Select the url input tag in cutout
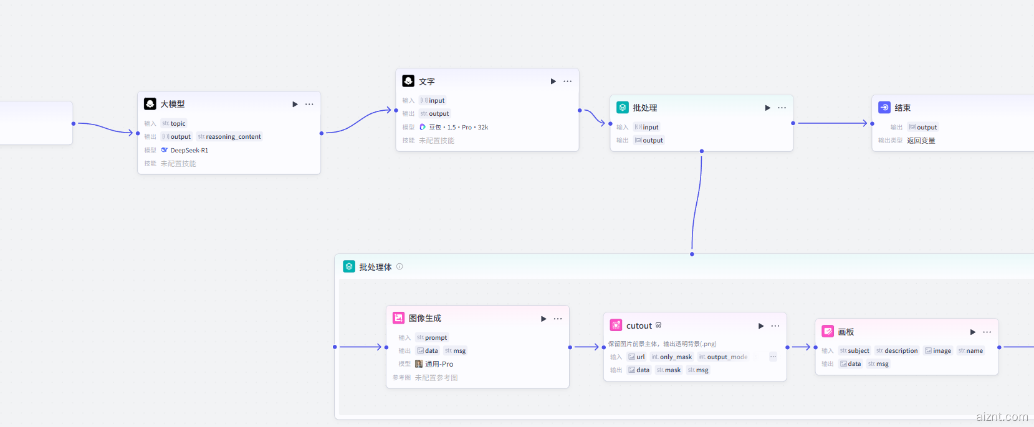The height and width of the screenshot is (427, 1034). tap(636, 357)
